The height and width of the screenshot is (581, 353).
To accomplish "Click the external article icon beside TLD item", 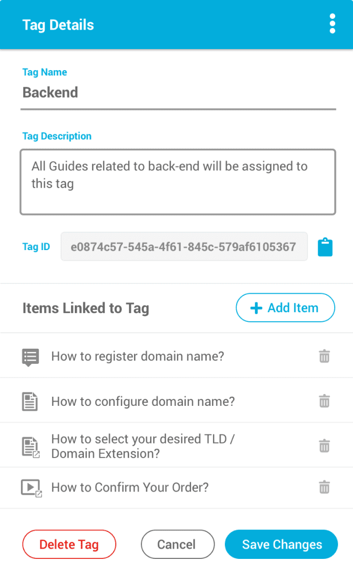I will tap(31, 447).
